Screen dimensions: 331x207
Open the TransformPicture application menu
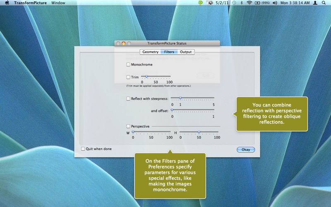(x=30, y=3)
